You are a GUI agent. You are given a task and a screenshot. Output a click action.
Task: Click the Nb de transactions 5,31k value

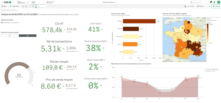coord(51,49)
